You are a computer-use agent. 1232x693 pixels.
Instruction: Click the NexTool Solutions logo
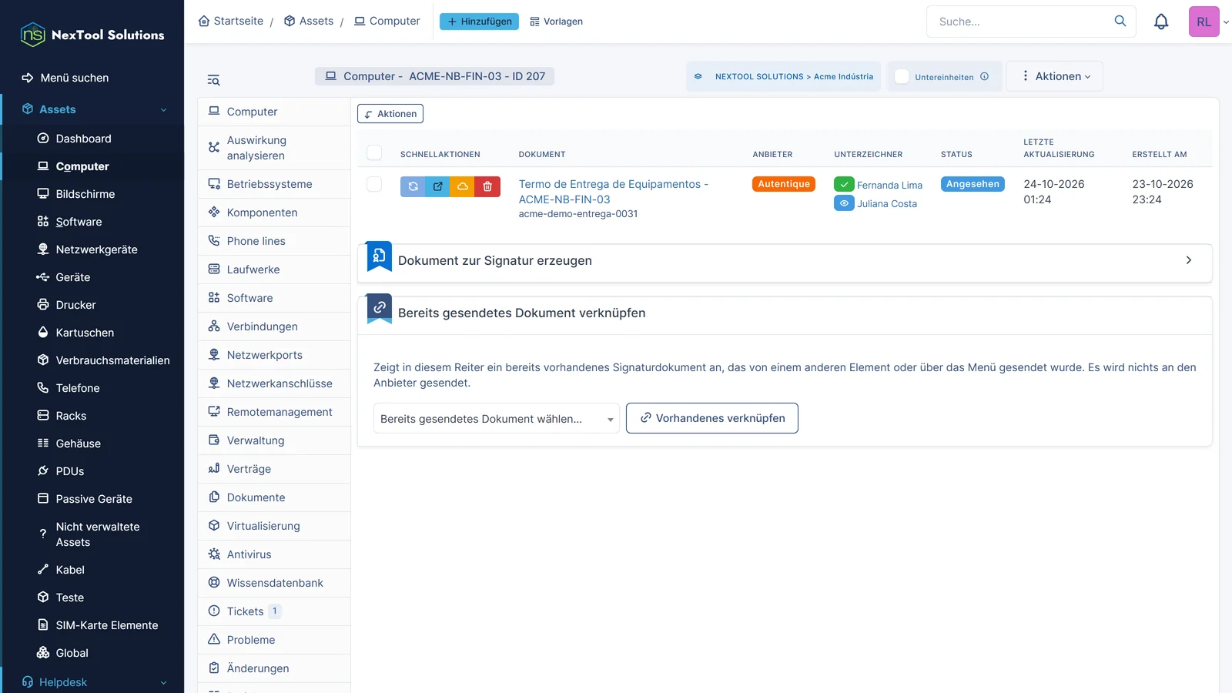tap(92, 35)
